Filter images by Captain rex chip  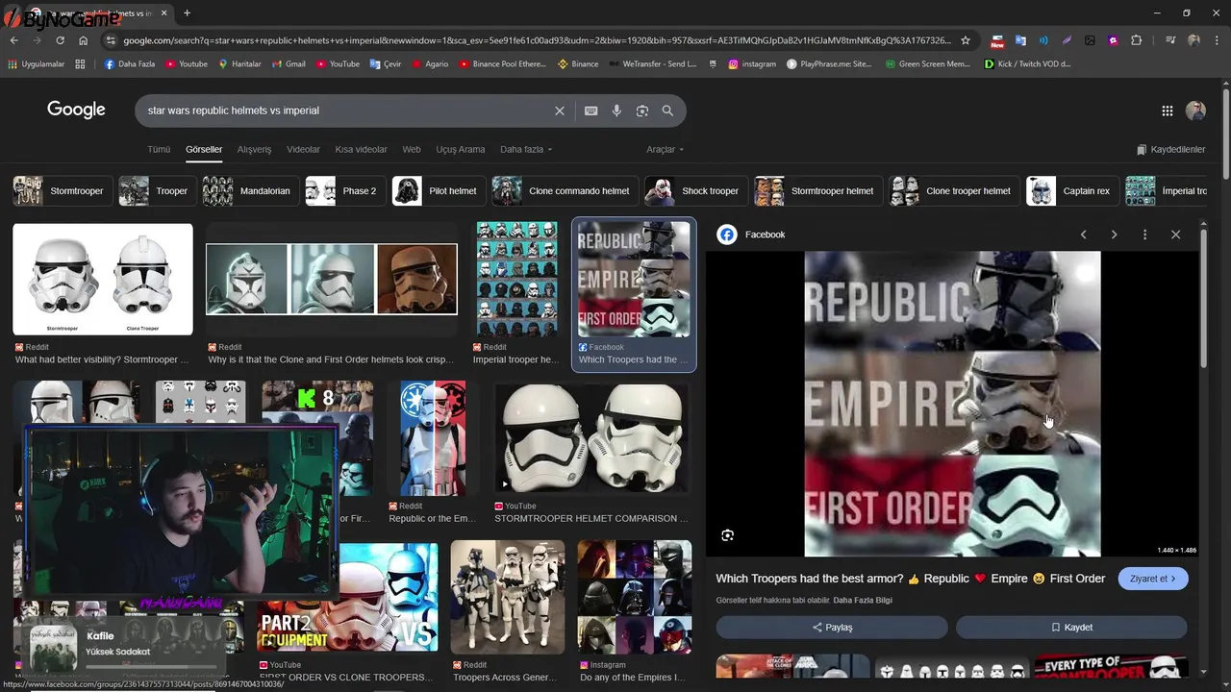point(1072,191)
